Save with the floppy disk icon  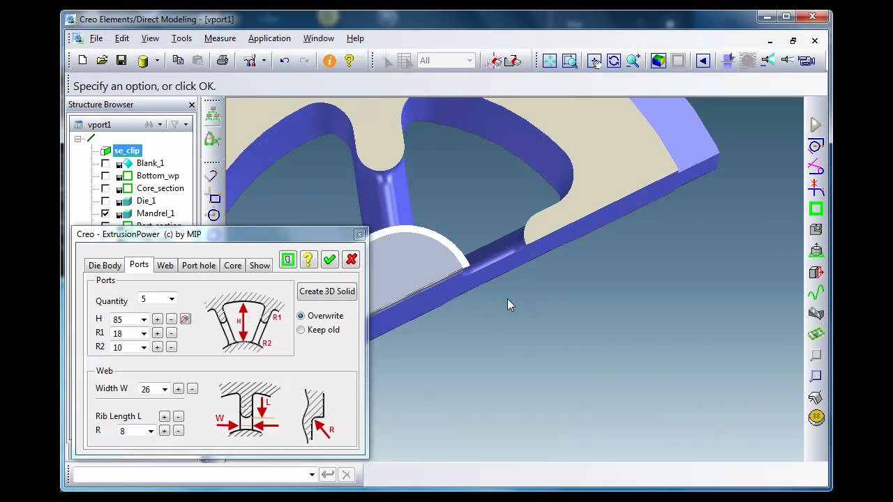[x=121, y=61]
